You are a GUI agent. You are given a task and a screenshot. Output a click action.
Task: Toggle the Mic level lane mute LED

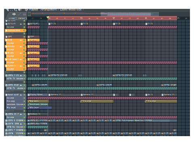coord(24,108)
